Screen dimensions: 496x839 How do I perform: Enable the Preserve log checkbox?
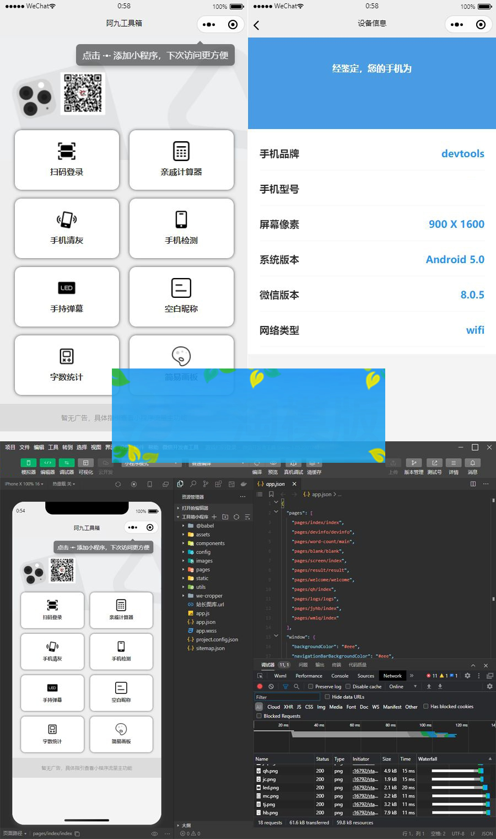coord(311,687)
